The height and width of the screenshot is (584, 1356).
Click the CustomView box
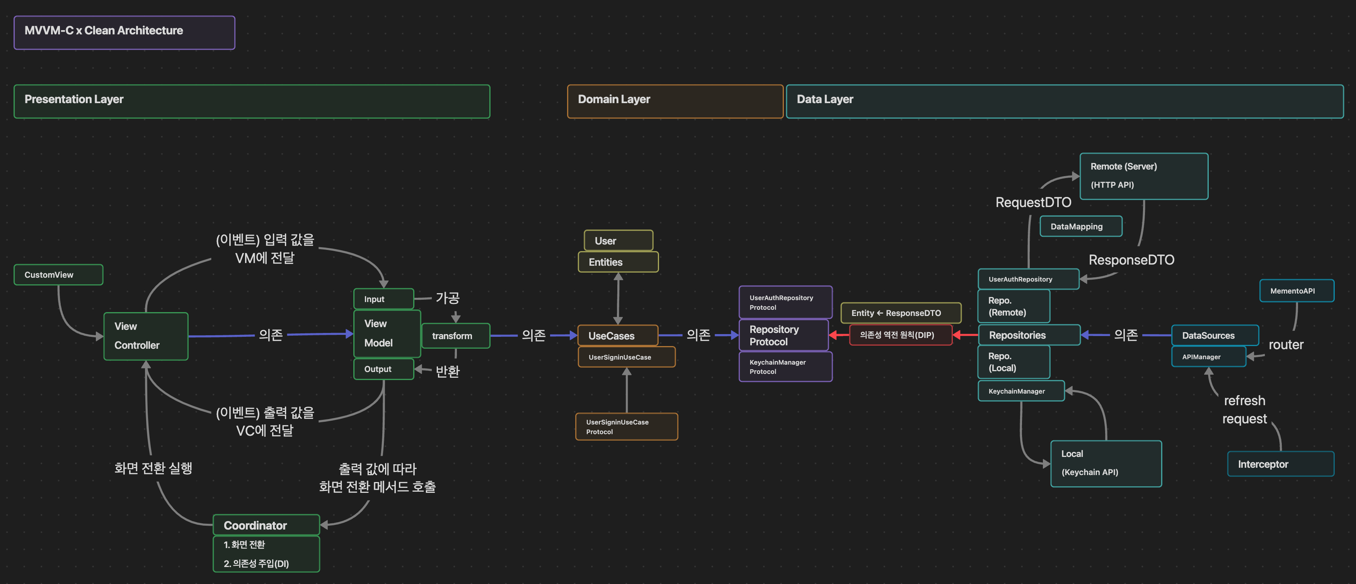(x=58, y=275)
